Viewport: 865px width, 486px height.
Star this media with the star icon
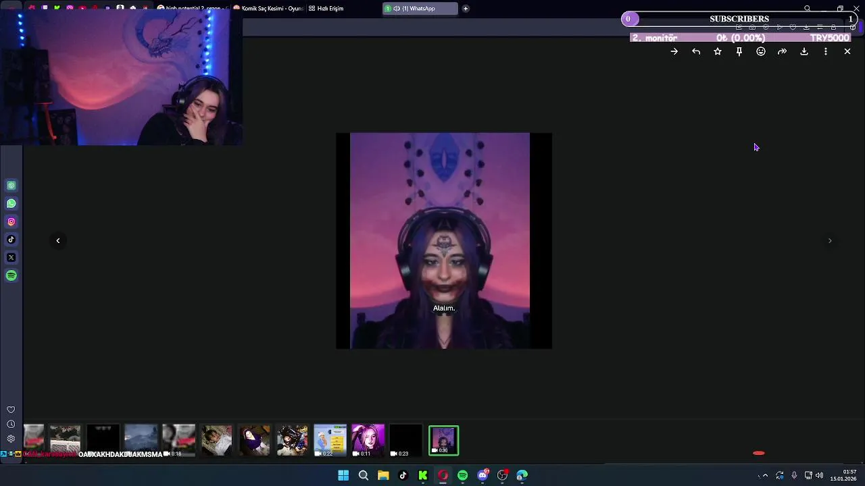click(718, 51)
